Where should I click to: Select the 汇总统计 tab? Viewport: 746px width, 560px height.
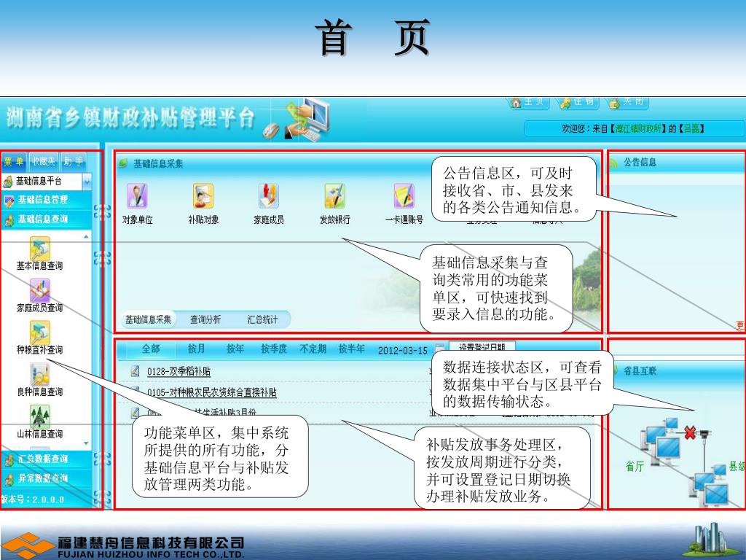[262, 319]
